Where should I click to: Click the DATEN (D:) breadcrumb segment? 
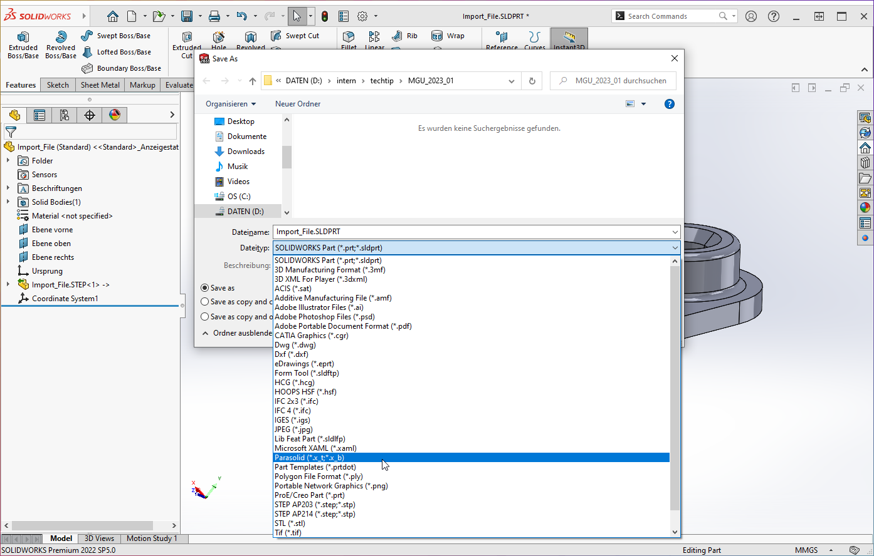303,81
